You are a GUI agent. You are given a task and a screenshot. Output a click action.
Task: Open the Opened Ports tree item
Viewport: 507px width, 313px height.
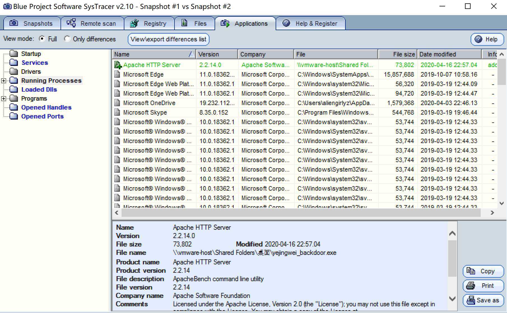click(43, 116)
